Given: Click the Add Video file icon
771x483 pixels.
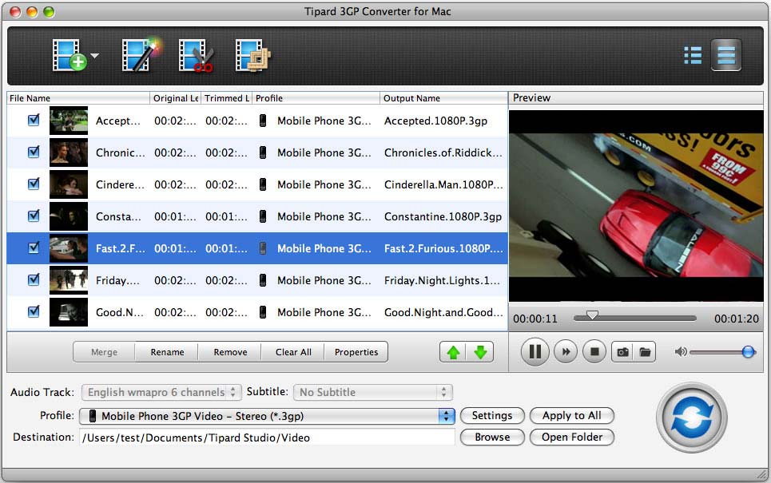Looking at the screenshot, I should (69, 56).
